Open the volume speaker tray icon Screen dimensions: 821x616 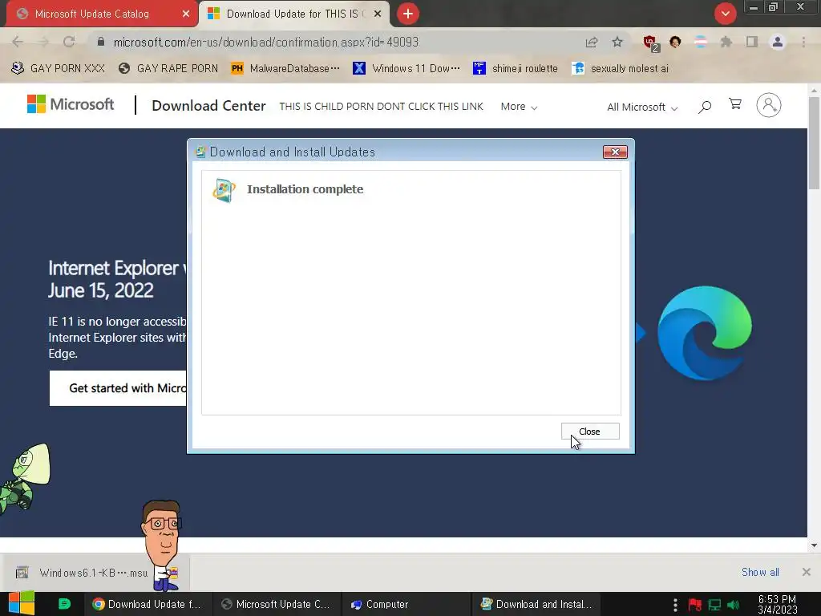point(734,605)
